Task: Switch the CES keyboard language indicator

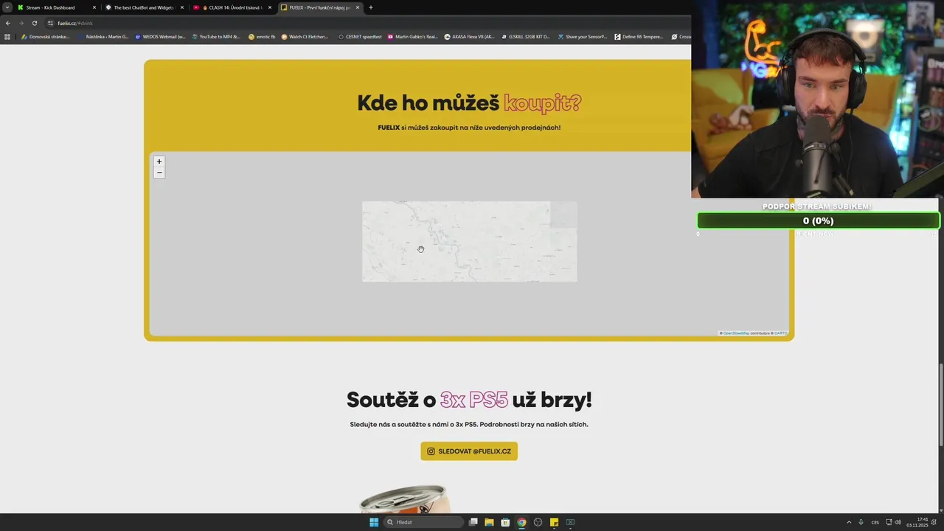Action: coord(875,522)
